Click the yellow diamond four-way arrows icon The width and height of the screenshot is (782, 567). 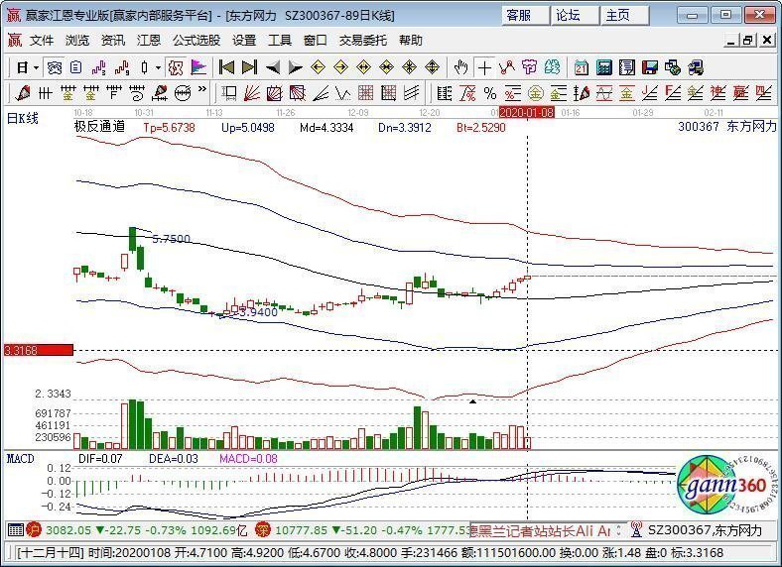coord(432,67)
